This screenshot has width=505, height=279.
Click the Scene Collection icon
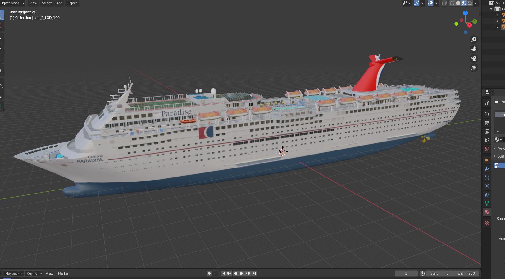point(491,3)
